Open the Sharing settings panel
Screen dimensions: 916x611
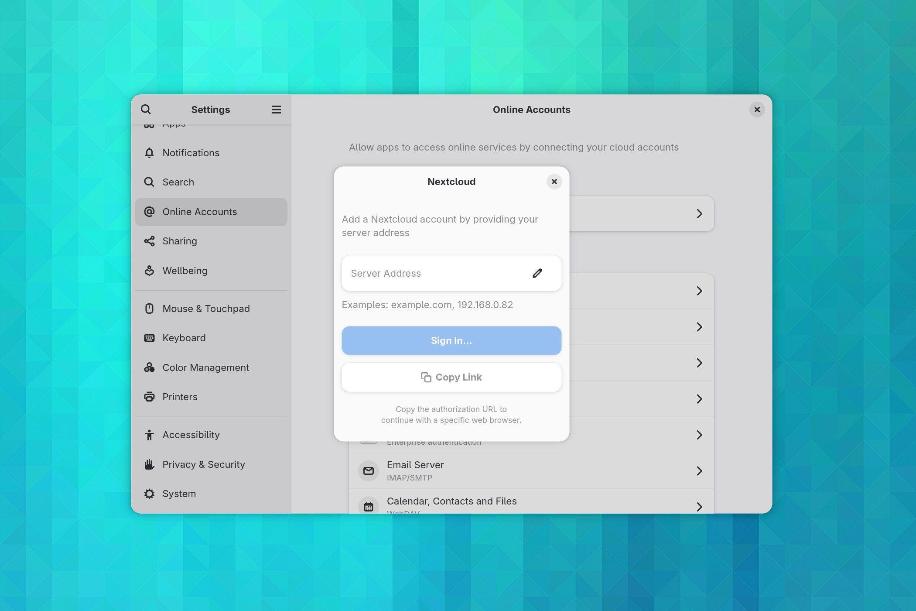pos(211,241)
